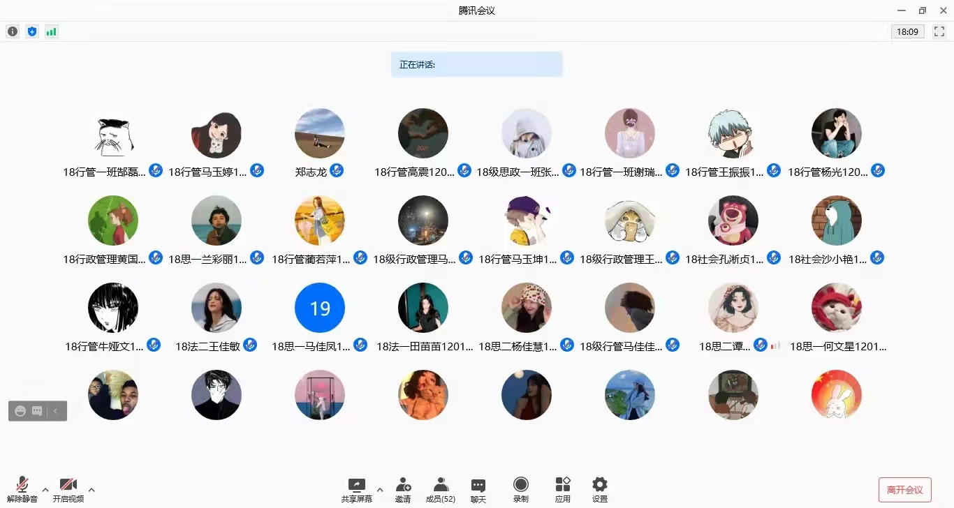Image resolution: width=954 pixels, height=508 pixels.
Task: Toggle the danmaku comment bubble icon
Action: (x=37, y=411)
